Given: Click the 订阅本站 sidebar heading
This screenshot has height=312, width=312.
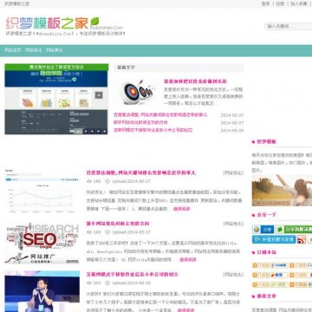Looking at the screenshot, I should (267, 252).
